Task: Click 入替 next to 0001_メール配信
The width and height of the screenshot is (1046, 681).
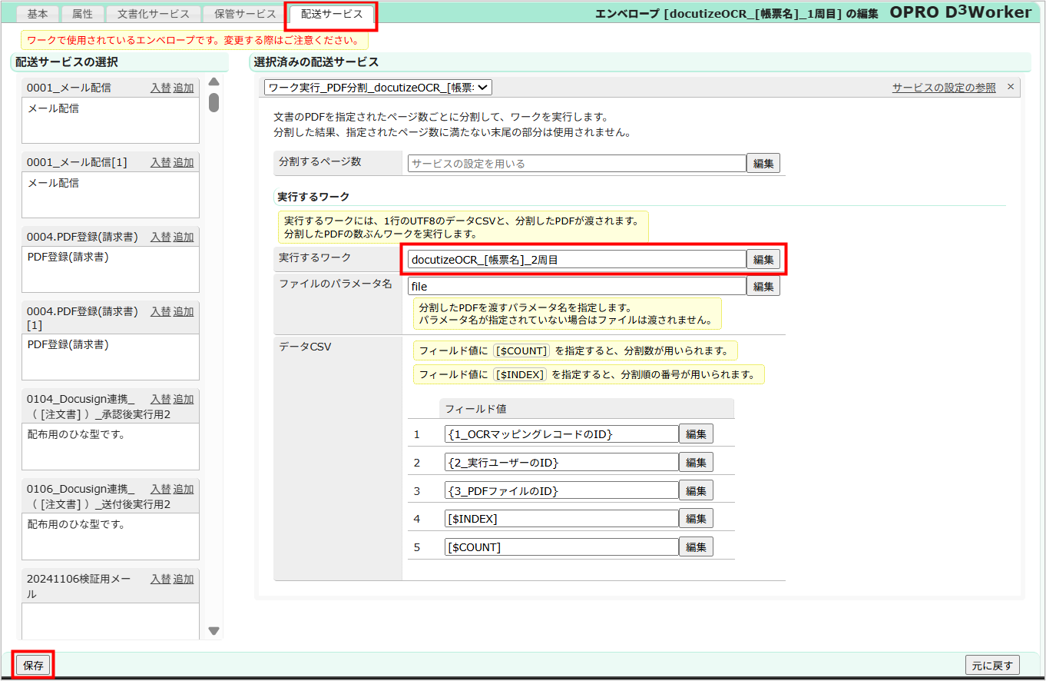Action: [161, 87]
